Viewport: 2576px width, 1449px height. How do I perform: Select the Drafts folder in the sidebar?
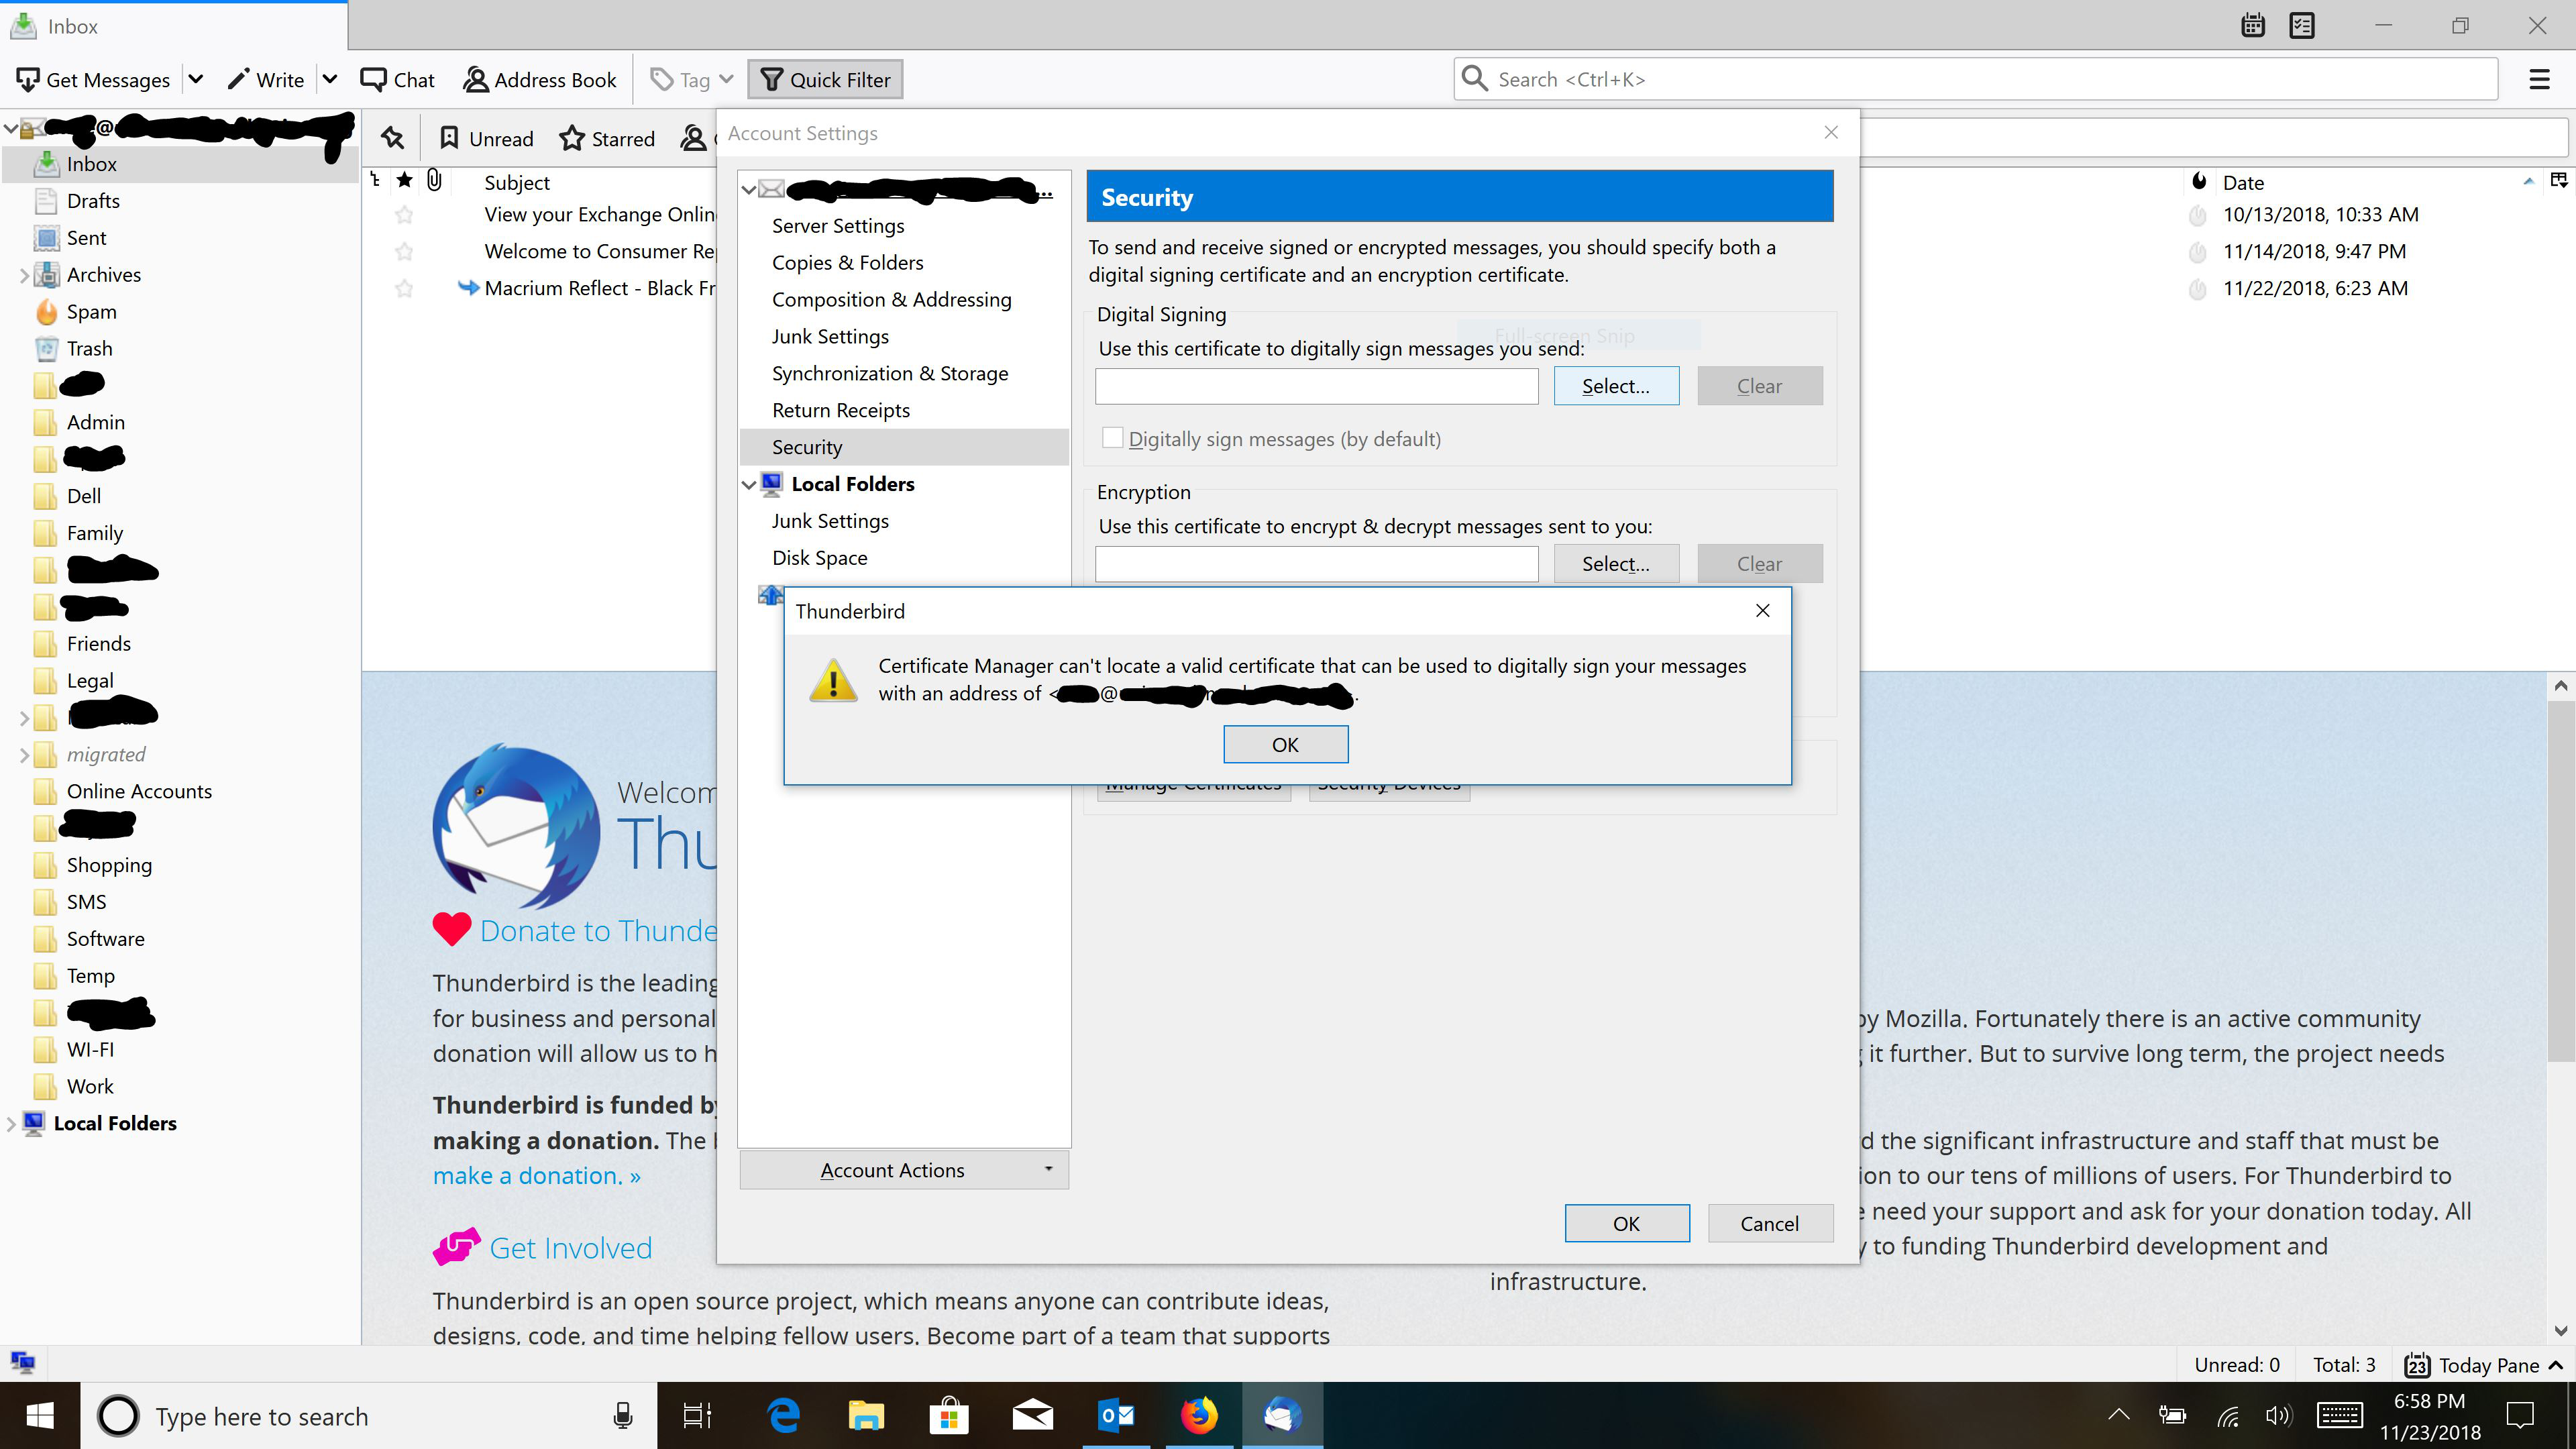point(93,201)
